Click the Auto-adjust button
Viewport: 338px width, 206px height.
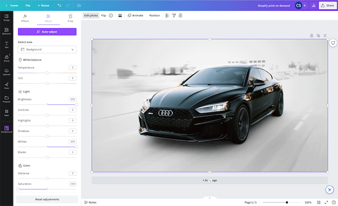click(x=47, y=32)
